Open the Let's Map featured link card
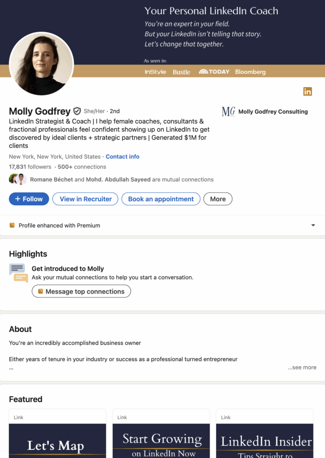This screenshot has height=458, width=325. 58,433
